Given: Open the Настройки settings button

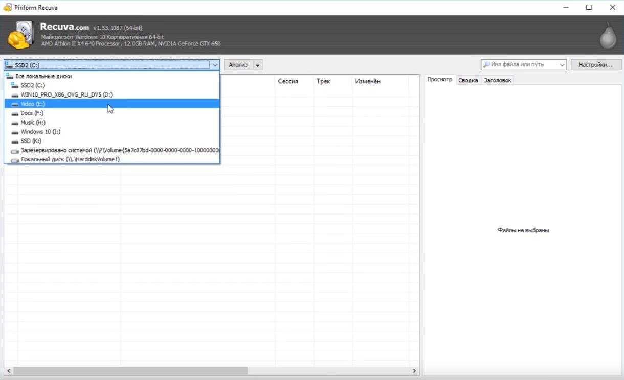Looking at the screenshot, I should [x=595, y=65].
